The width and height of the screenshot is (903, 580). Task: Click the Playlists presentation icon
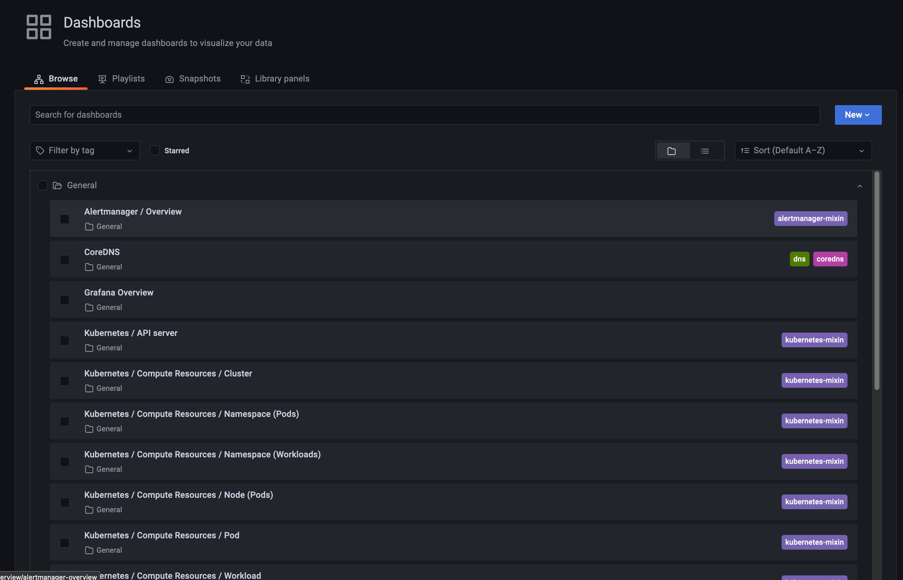click(x=102, y=79)
